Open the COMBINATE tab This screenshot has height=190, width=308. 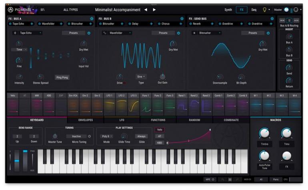231,120
